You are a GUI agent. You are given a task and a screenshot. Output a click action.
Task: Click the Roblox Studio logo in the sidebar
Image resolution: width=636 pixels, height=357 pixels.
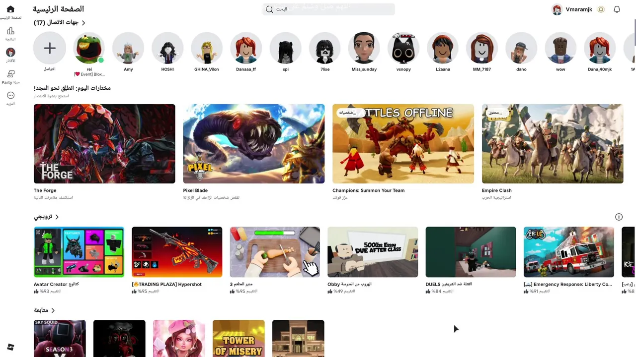pyautogui.click(x=10, y=347)
